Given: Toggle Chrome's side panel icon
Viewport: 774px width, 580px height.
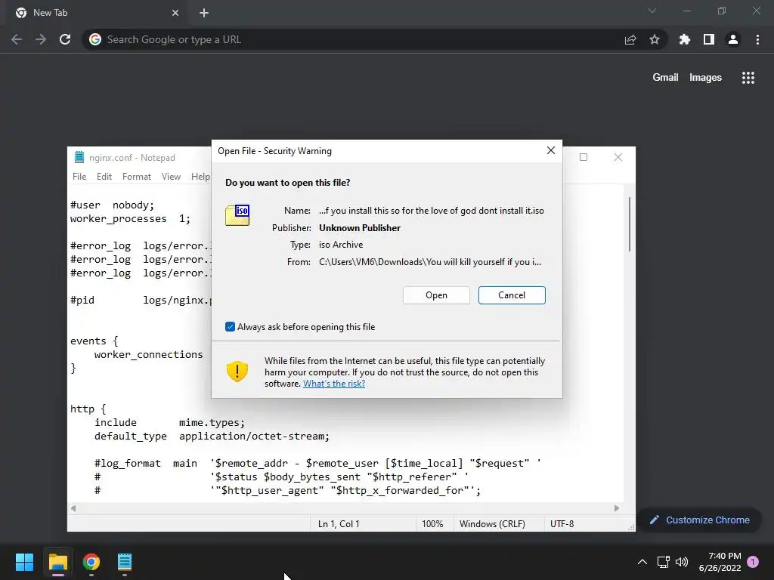Looking at the screenshot, I should (709, 39).
